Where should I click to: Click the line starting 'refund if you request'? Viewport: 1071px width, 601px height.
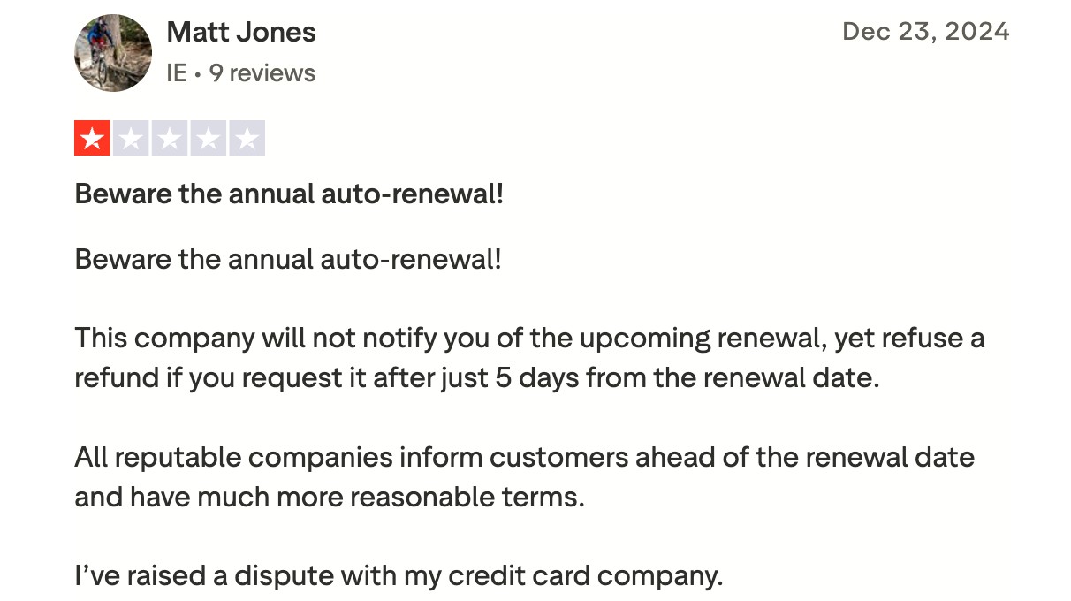click(477, 378)
